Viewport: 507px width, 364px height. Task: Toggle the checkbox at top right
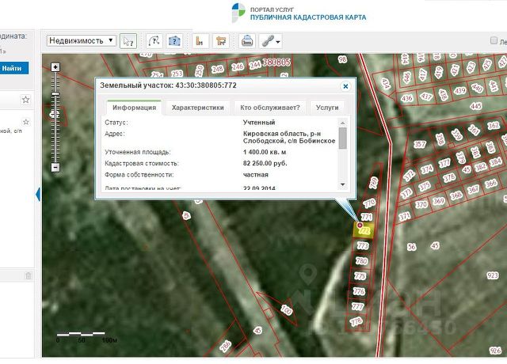tap(494, 40)
